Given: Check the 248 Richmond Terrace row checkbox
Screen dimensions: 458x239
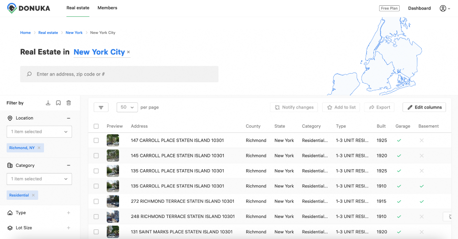Looking at the screenshot, I should point(96,217).
